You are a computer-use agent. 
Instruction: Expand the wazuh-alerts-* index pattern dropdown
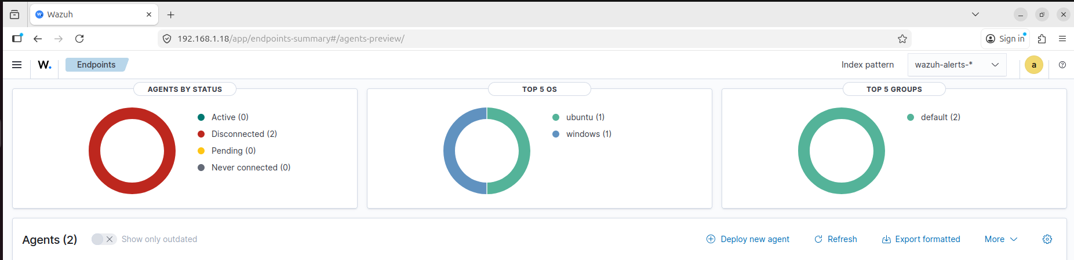coord(956,65)
